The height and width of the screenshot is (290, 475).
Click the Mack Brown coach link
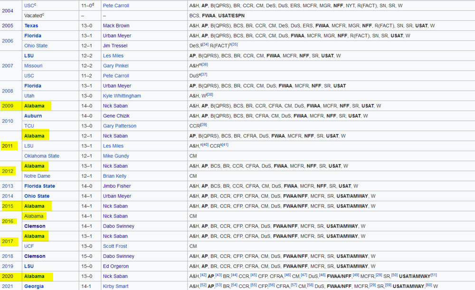click(x=116, y=26)
